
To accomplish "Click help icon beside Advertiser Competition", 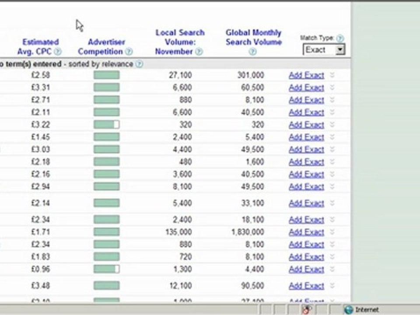I will point(129,52).
